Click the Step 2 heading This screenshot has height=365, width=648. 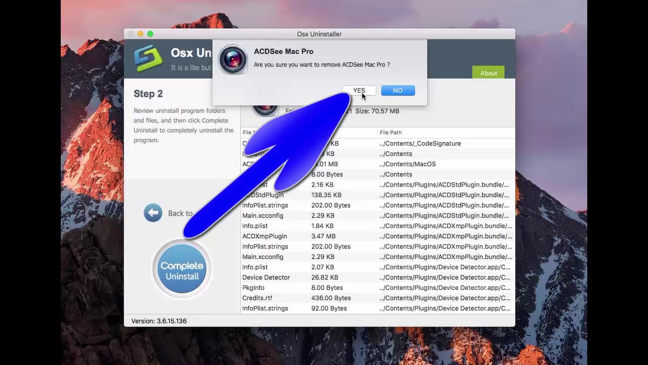pos(148,94)
